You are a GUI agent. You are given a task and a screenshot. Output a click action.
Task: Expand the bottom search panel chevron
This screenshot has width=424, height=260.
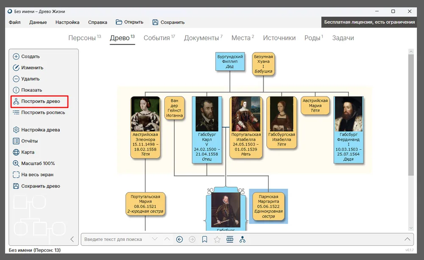[407, 239]
